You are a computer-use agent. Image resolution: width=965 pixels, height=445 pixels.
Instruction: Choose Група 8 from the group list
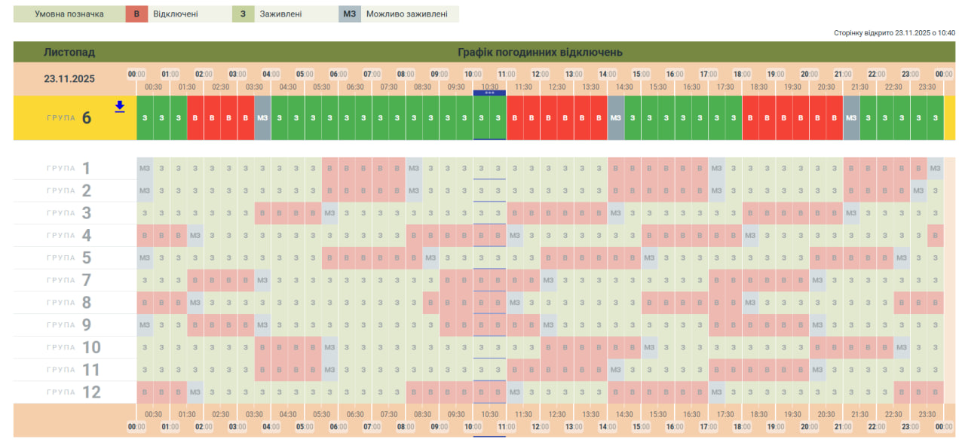tap(75, 303)
